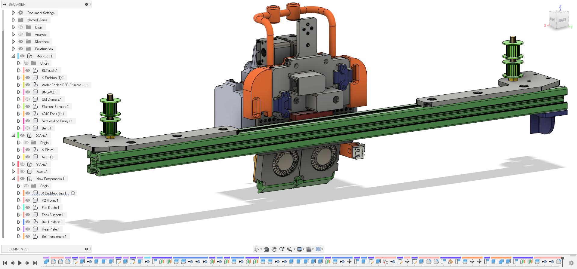Image resolution: width=577 pixels, height=269 pixels.
Task: Step back one timeline feature
Action: [x=13, y=263]
